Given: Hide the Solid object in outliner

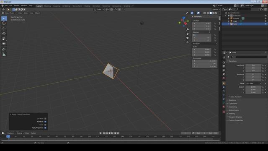Looking at the screenshot, I should (x=265, y=24).
